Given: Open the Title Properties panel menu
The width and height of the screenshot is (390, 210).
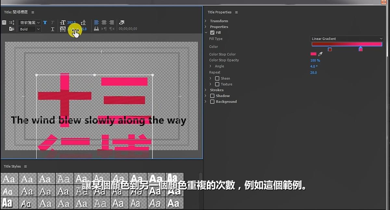Looking at the screenshot, I should [236, 12].
